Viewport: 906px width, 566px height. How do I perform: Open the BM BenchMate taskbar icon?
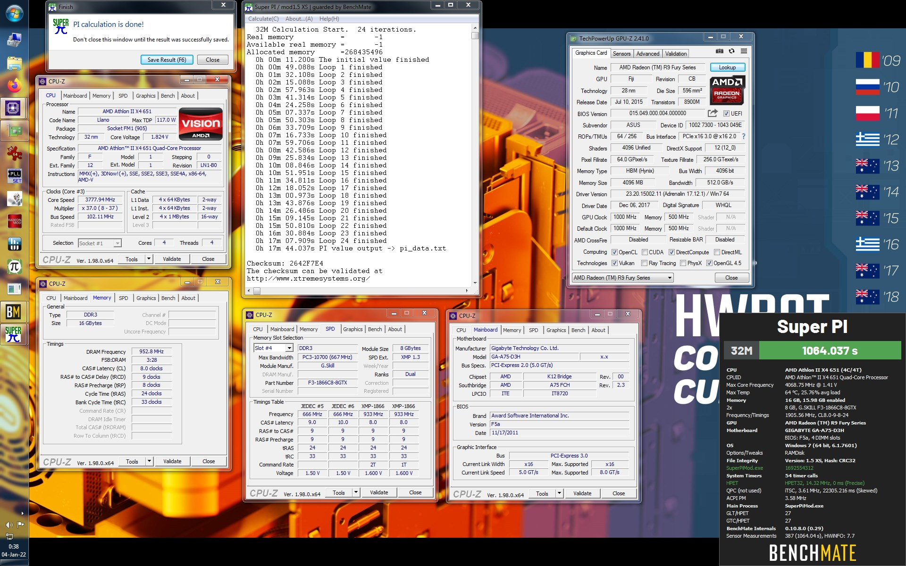(13, 312)
